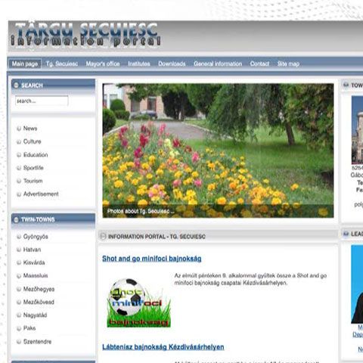Image resolution: width=363 pixels, height=363 pixels.
Task: Open the Education category
Action: pyautogui.click(x=36, y=154)
